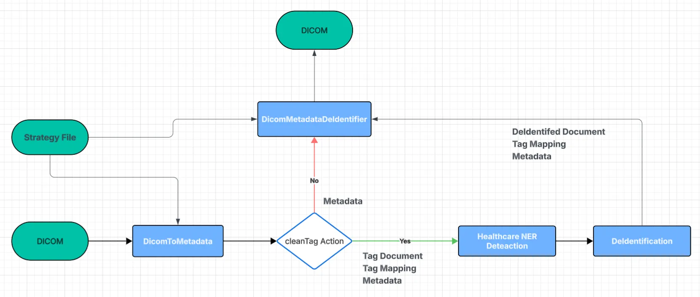Select the Healthcare NER Deteaction box
The width and height of the screenshot is (700, 297).
(x=506, y=241)
